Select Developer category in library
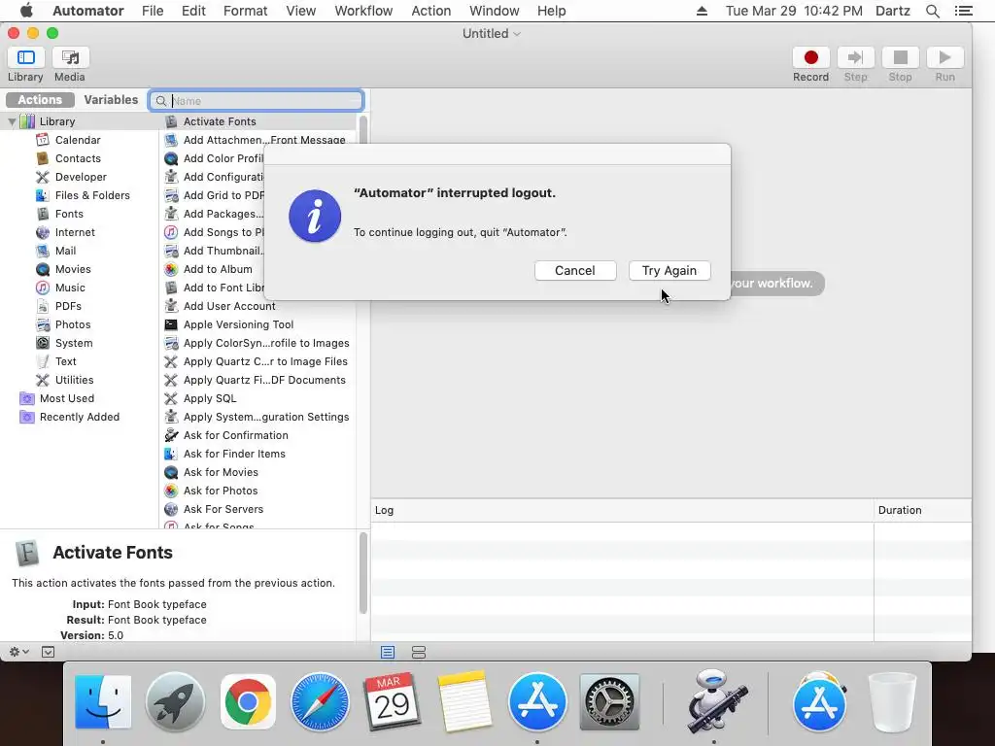This screenshot has height=746, width=995. (81, 177)
